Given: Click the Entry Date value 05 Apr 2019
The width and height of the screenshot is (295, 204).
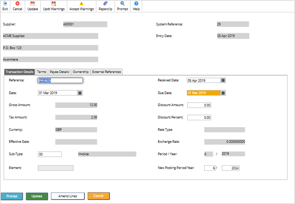Looking at the screenshot, I should pos(233,36).
